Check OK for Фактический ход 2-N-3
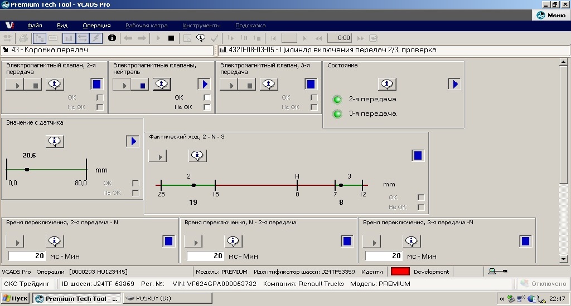Image resolution: width=571 pixels, height=306 pixels. (x=421, y=198)
